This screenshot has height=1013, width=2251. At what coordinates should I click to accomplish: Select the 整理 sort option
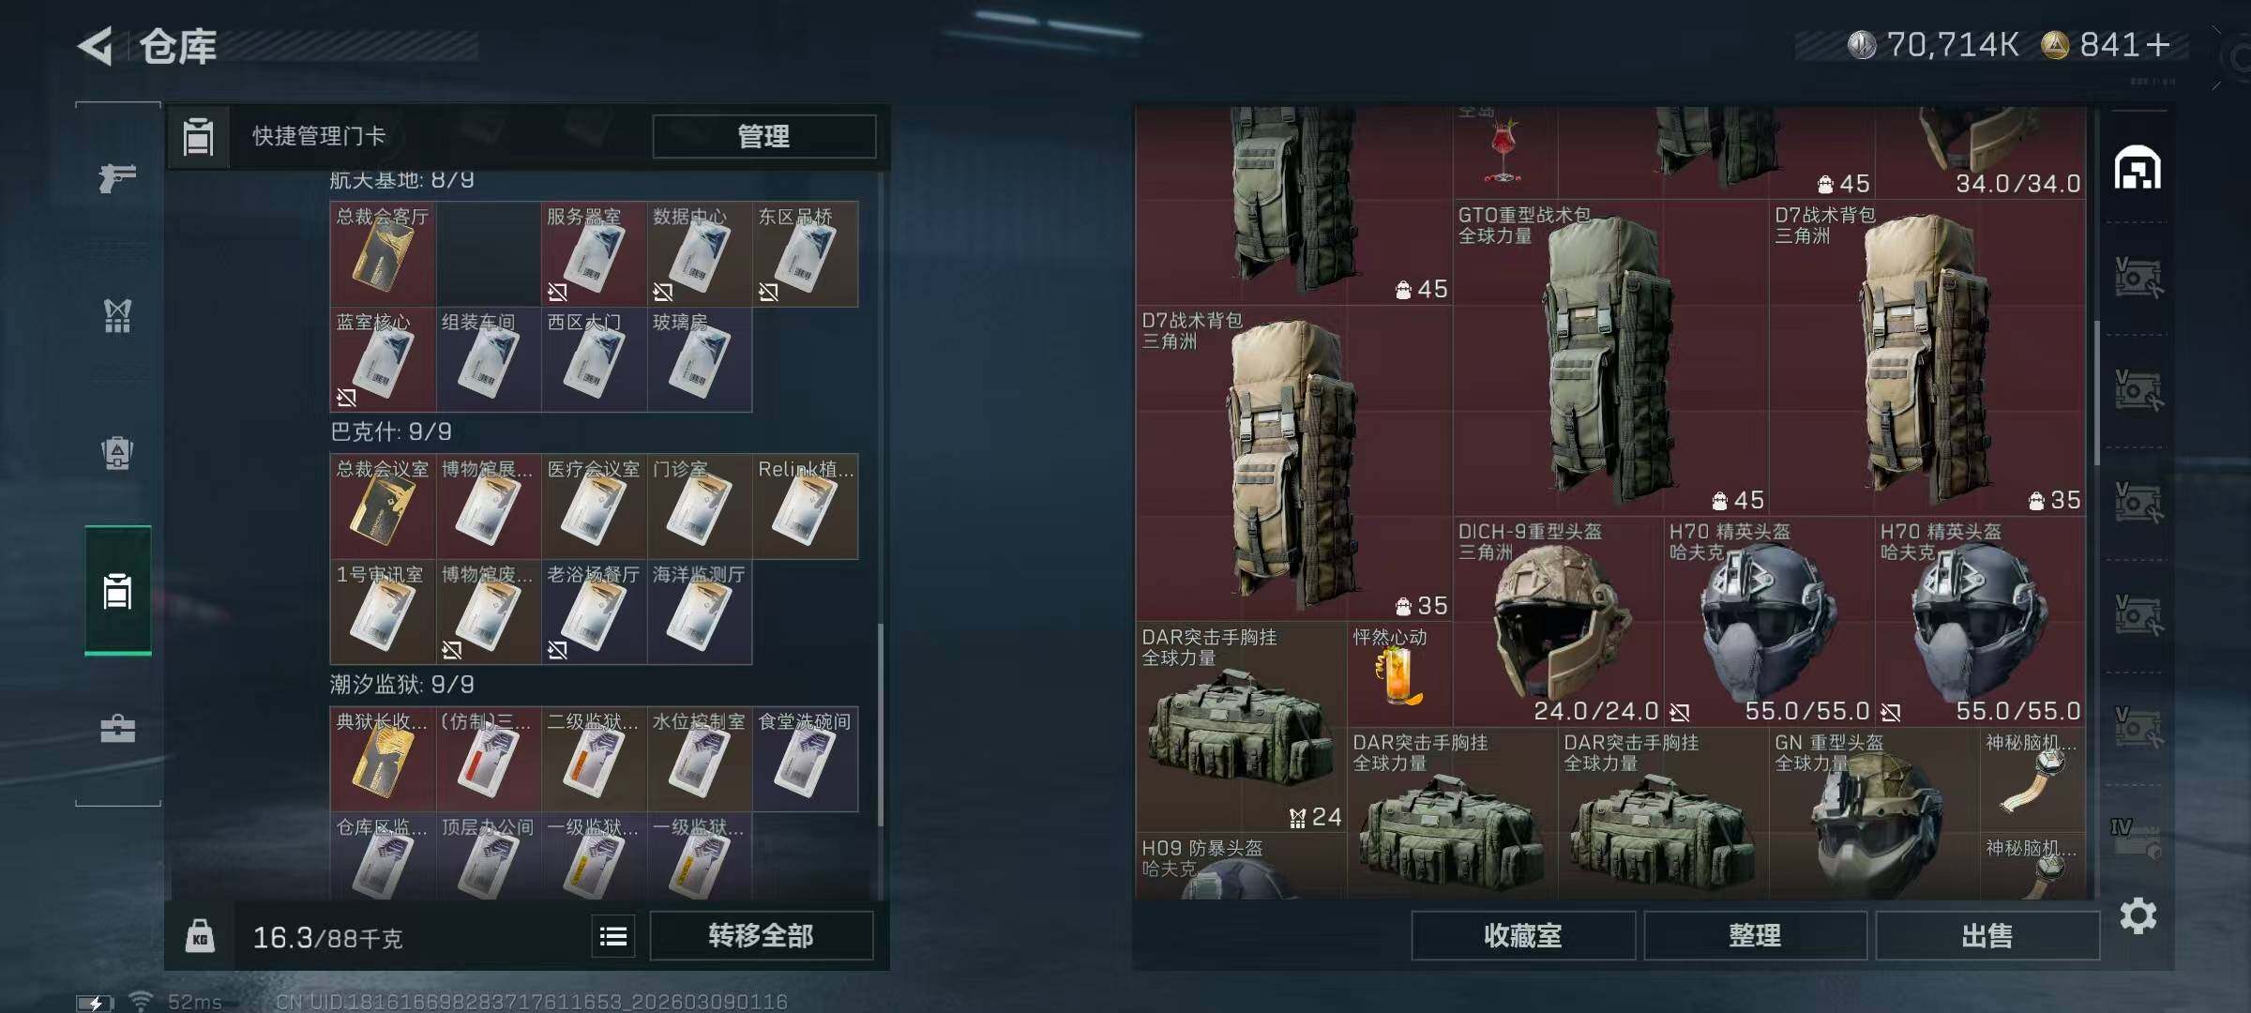[x=1755, y=936]
